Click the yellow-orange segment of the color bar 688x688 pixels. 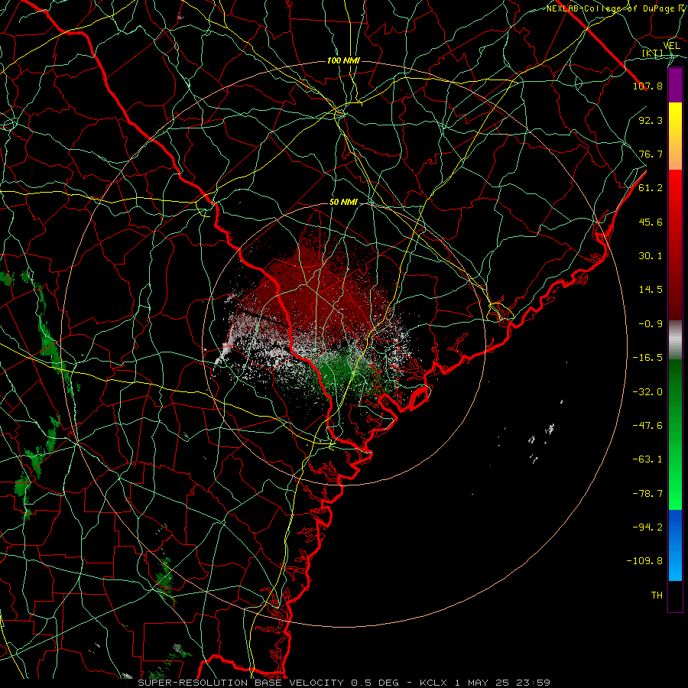(675, 136)
